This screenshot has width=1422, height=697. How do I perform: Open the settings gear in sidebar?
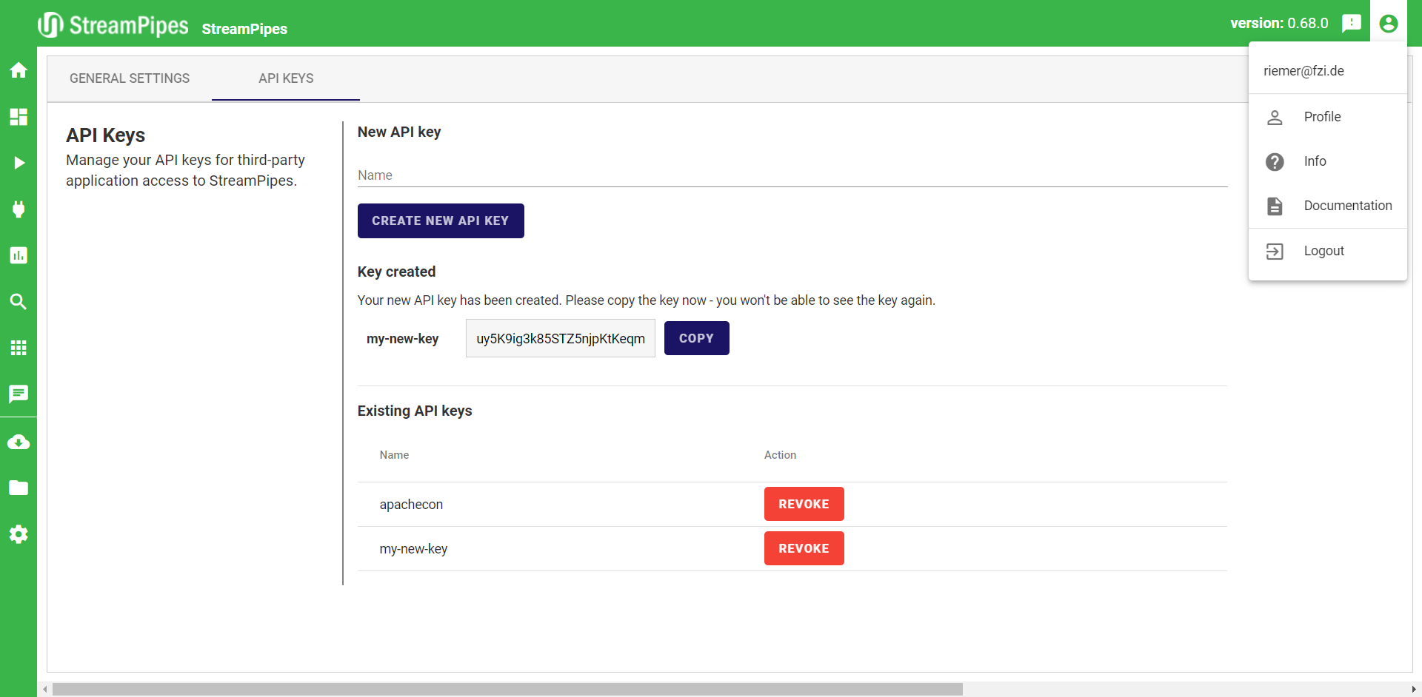coord(19,534)
